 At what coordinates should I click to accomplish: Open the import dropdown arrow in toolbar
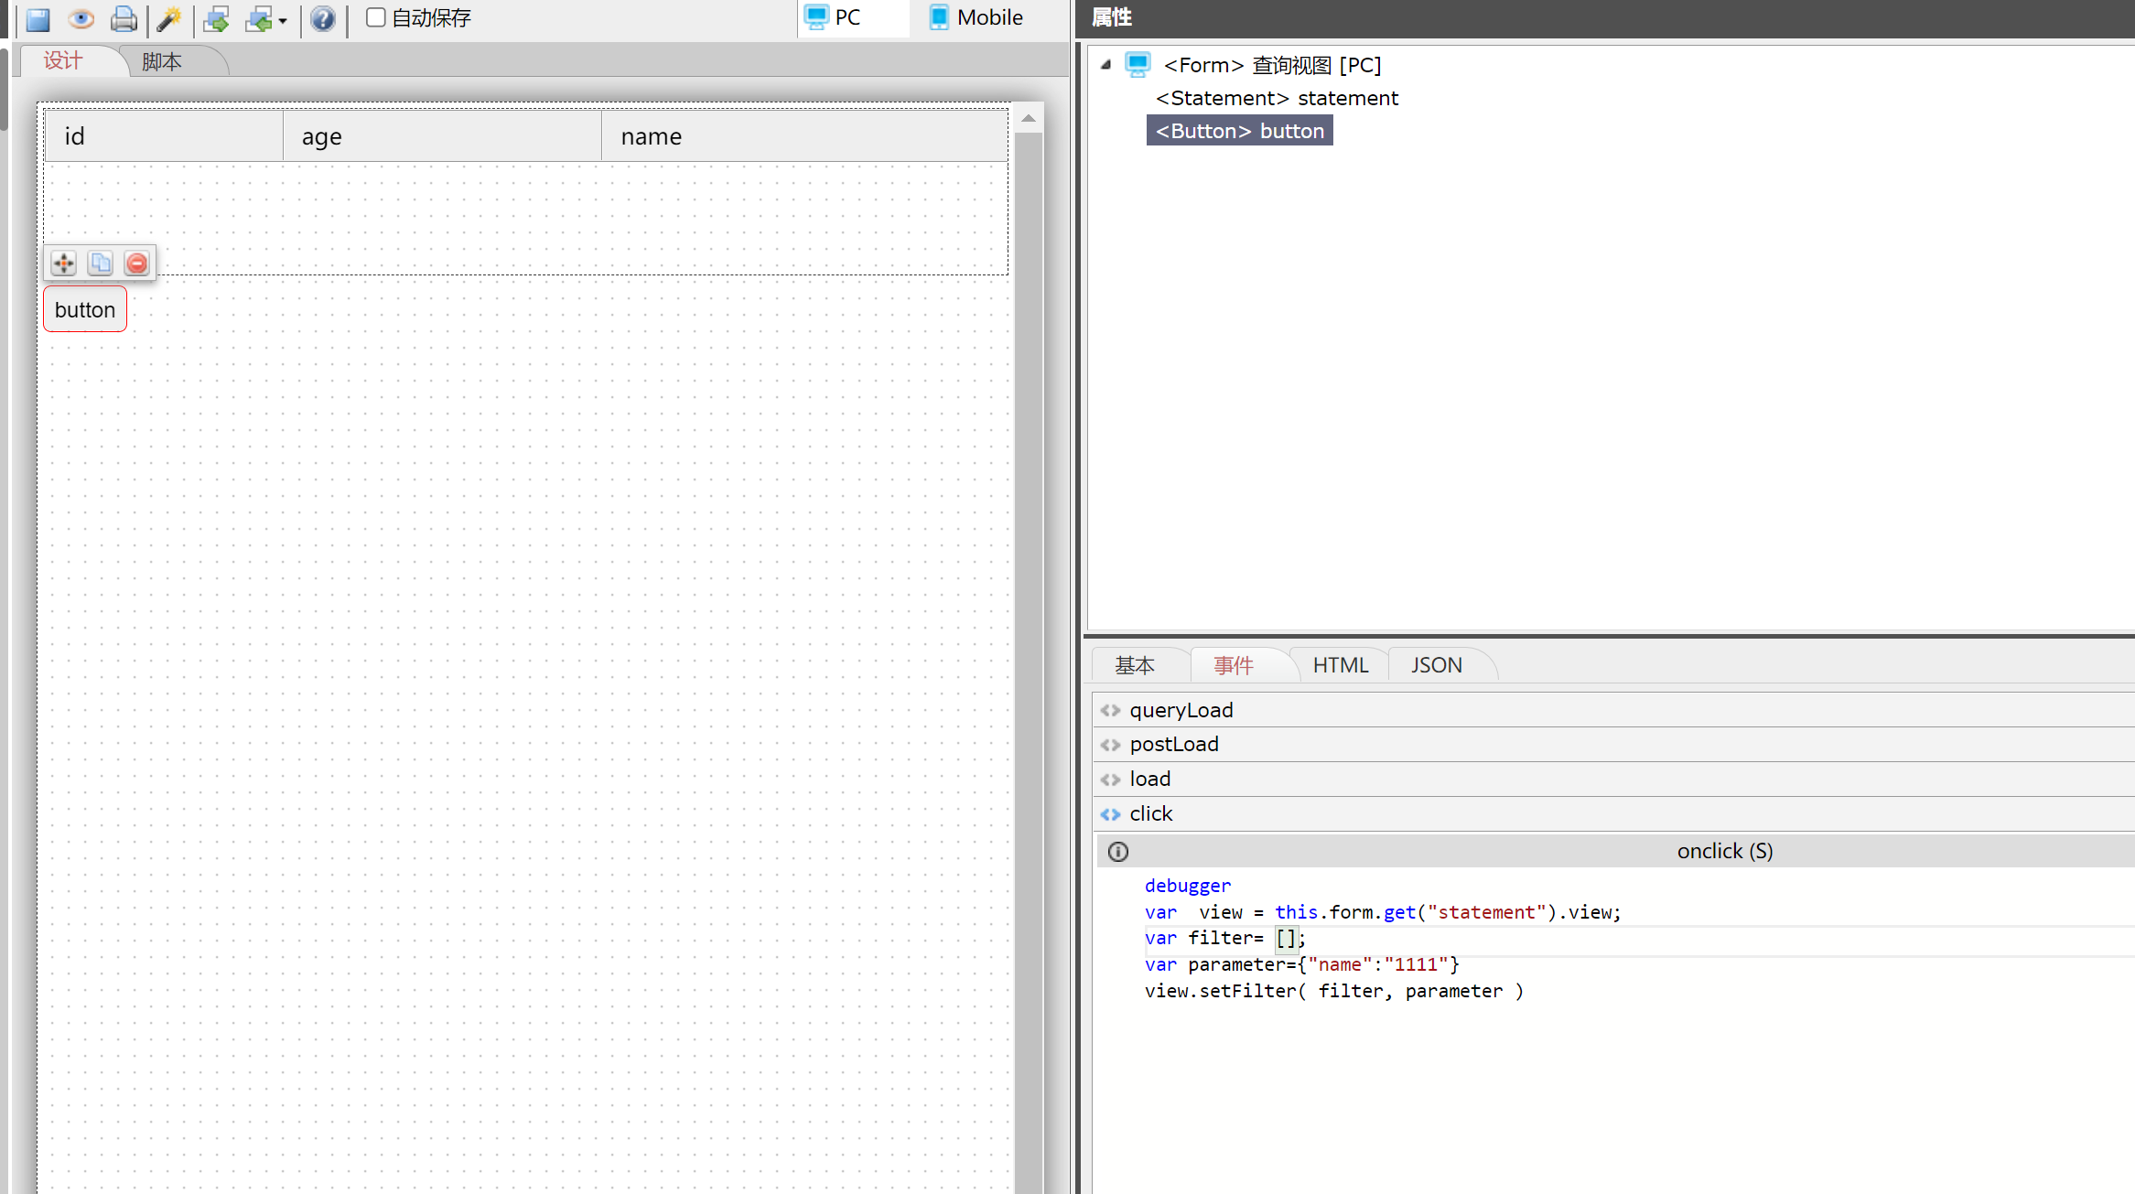(x=283, y=20)
